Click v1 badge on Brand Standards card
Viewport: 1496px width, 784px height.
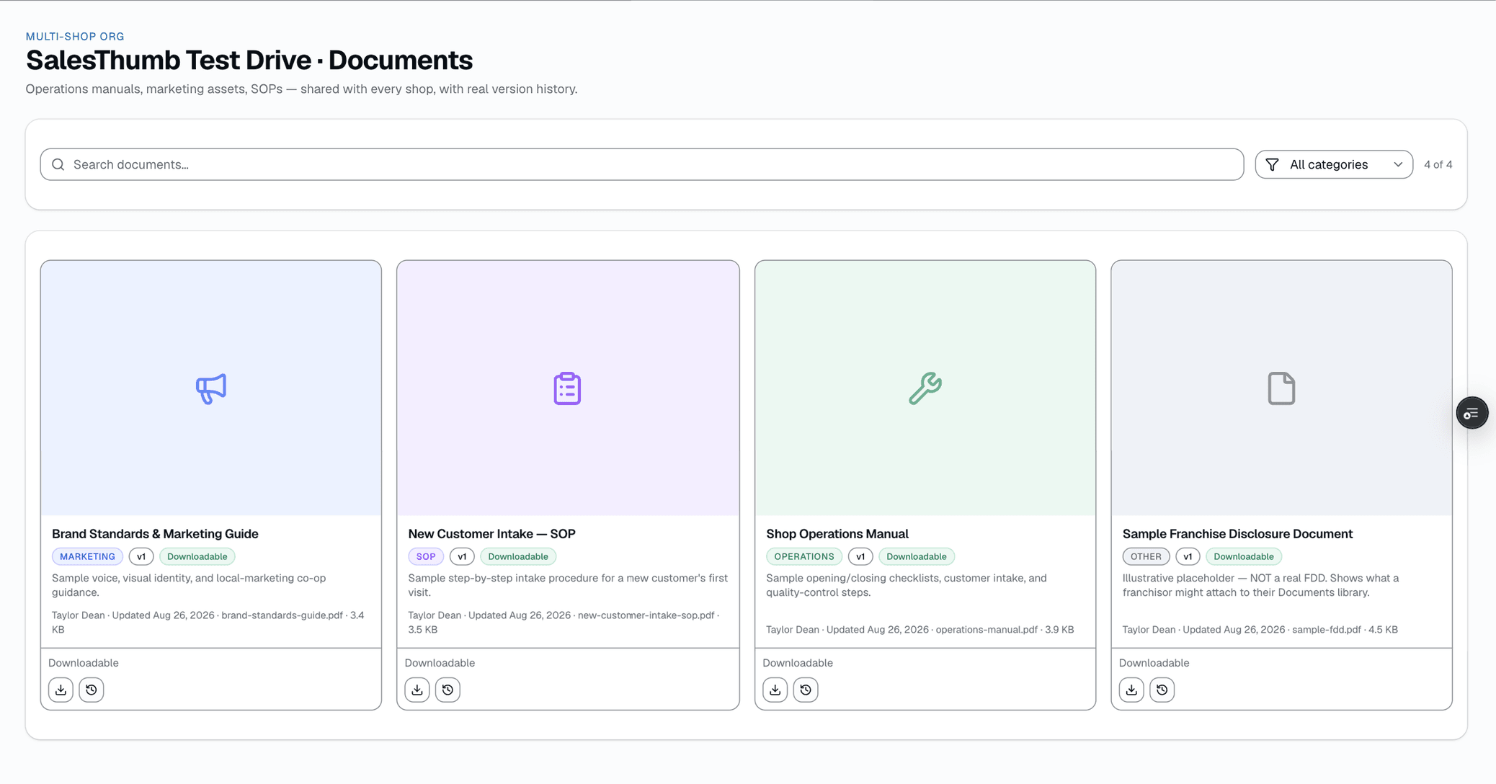pyautogui.click(x=141, y=556)
